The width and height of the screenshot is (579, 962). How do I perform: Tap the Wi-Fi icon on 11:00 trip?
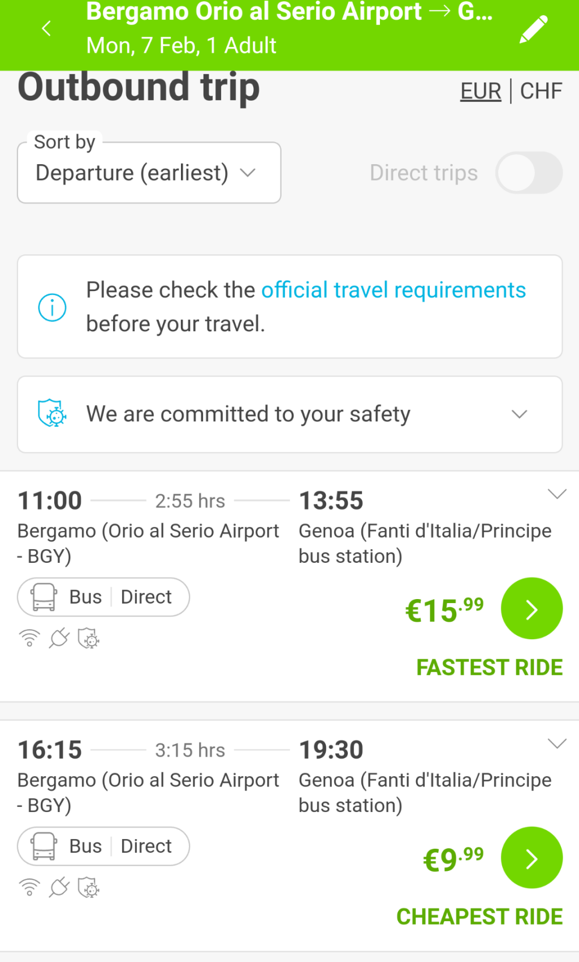point(29,638)
